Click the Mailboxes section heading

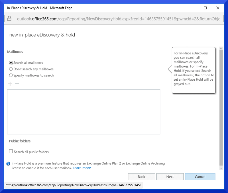pos(15,52)
